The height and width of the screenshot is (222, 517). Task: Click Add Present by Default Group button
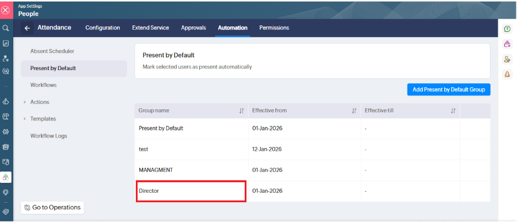448,89
